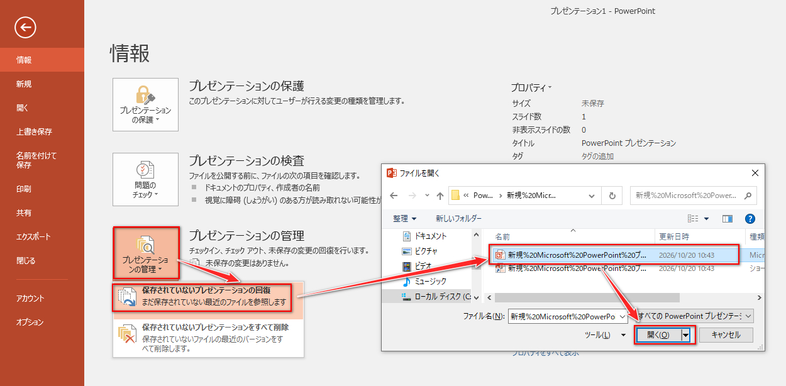Click 新規%20Micr... breadcrumb in address bar
This screenshot has height=386, width=786.
[531, 196]
